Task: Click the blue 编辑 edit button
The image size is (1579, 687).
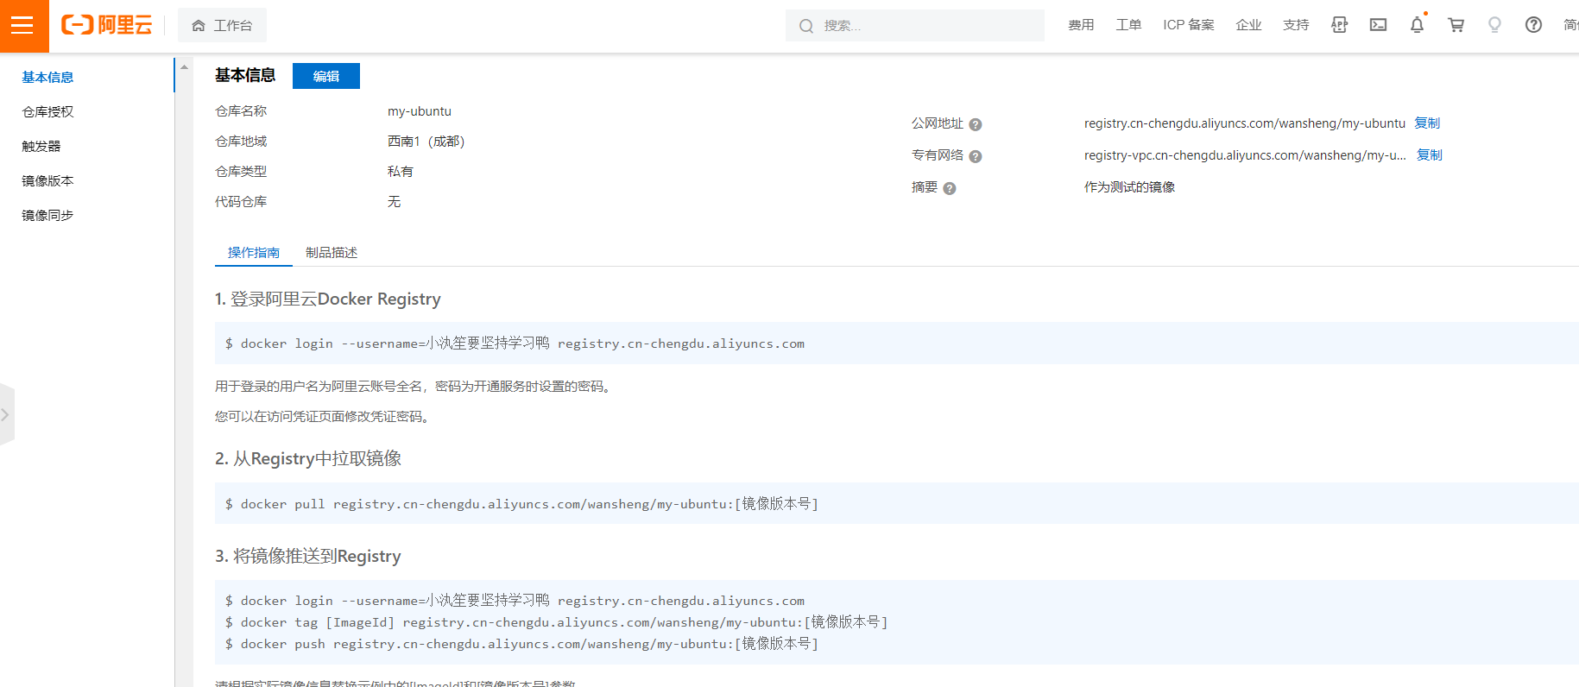Action: pyautogui.click(x=326, y=76)
